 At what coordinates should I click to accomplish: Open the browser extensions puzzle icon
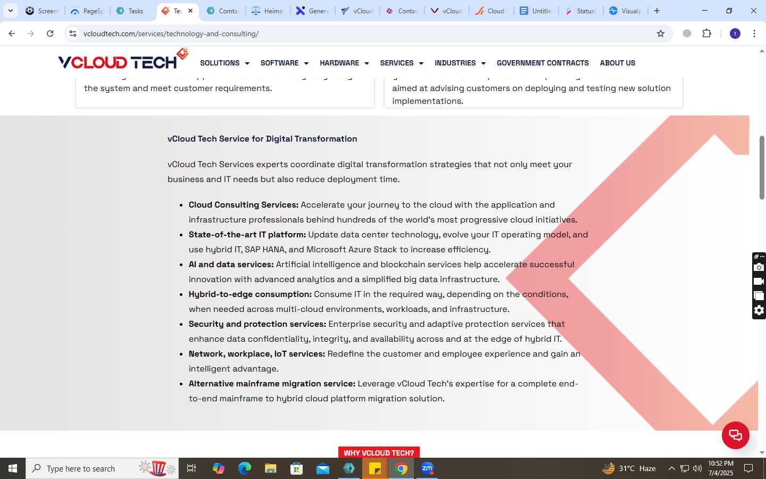[x=706, y=34]
